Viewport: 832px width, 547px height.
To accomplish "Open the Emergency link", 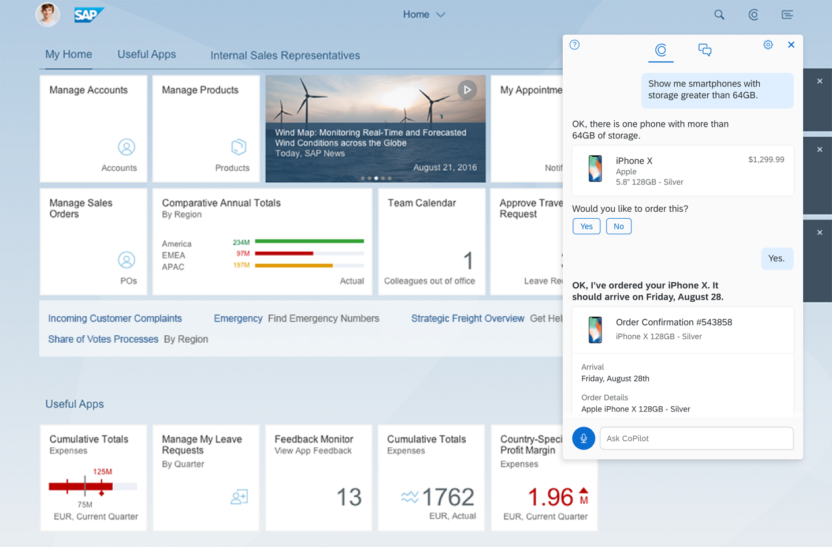I will point(238,319).
